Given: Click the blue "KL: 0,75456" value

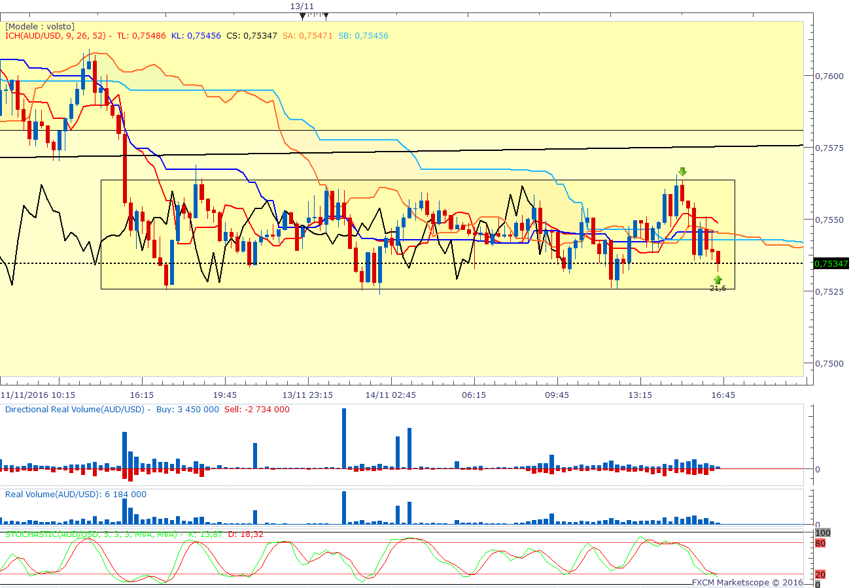Looking at the screenshot, I should pyautogui.click(x=196, y=35).
